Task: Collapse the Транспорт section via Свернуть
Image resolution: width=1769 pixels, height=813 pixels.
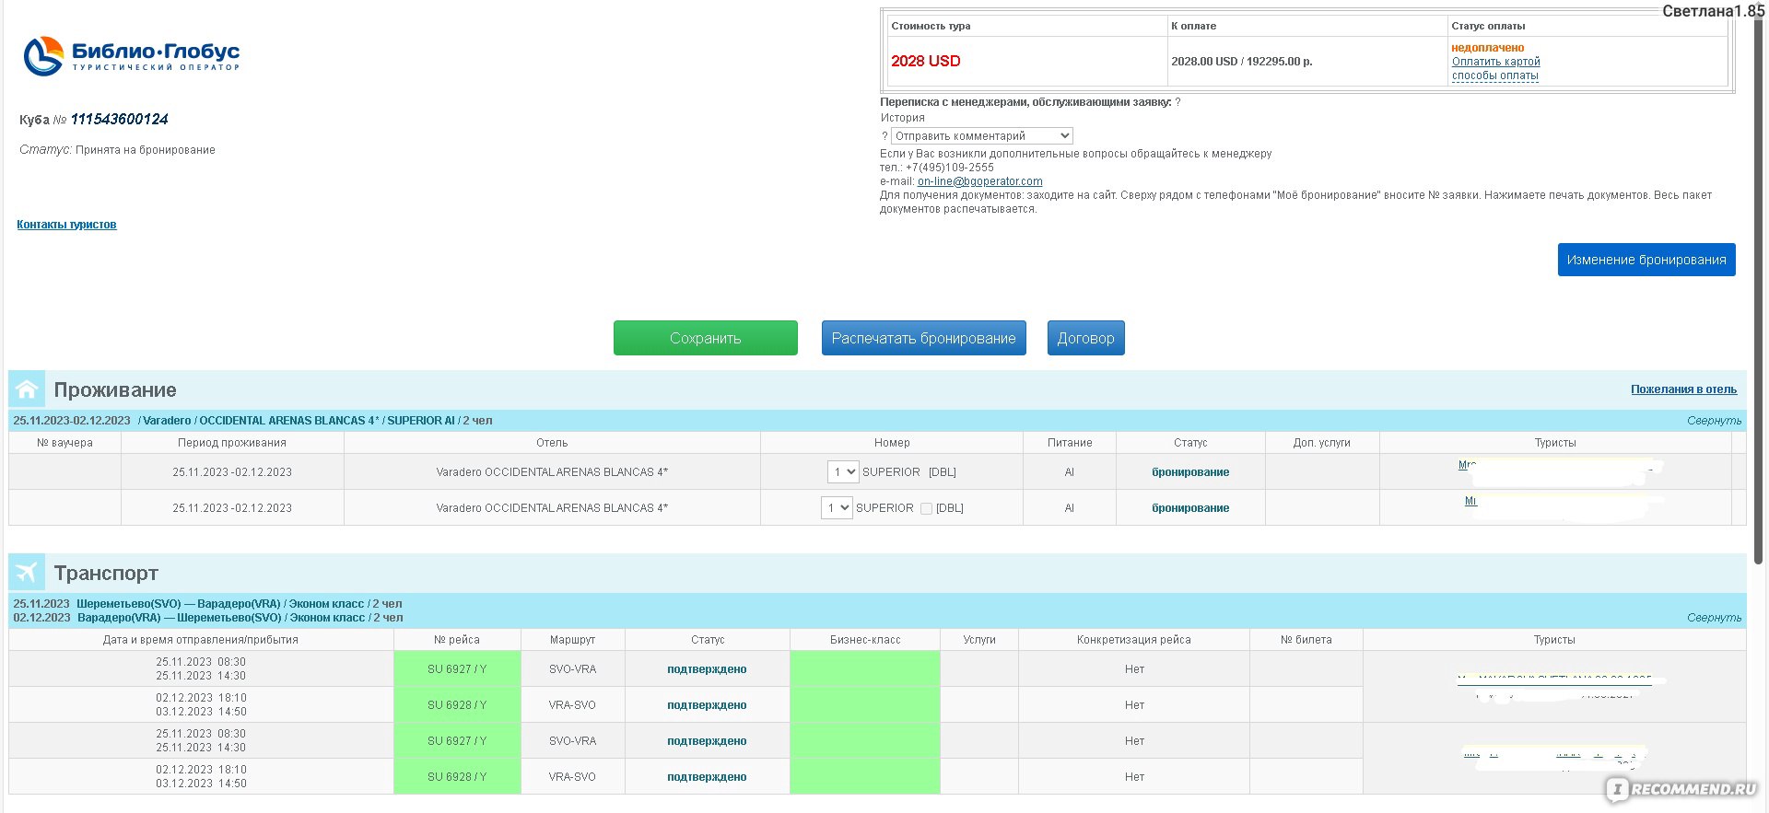Action: click(x=1714, y=618)
